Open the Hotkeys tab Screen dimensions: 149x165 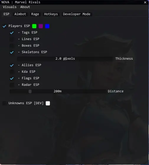(x=51, y=14)
